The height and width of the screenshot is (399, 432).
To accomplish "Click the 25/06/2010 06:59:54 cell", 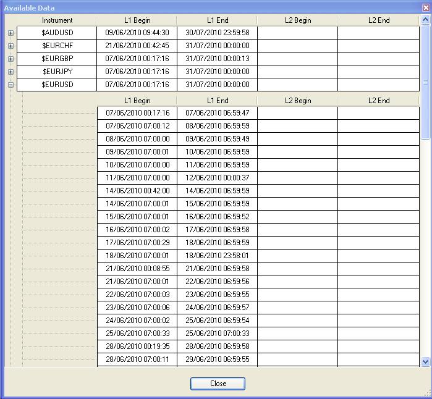I will pyautogui.click(x=218, y=320).
